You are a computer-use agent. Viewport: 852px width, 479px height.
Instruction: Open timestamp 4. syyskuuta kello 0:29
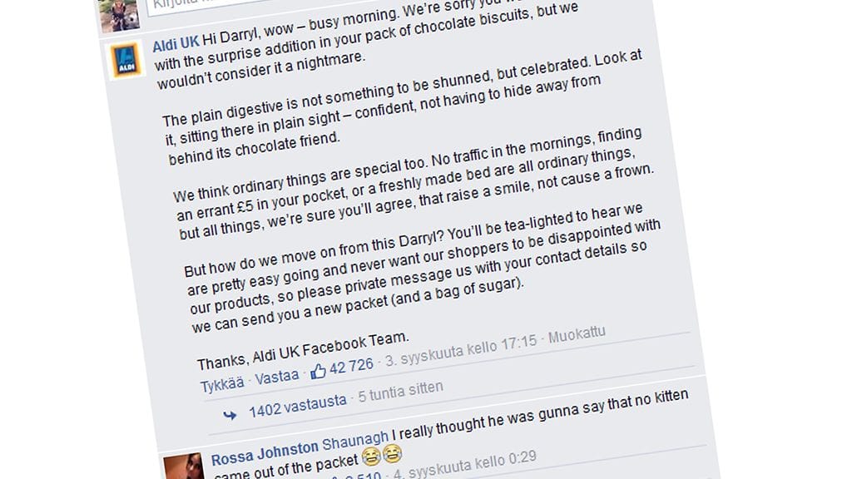pos(465,465)
